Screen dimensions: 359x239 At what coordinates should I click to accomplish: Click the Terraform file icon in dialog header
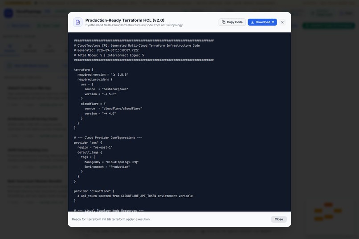(x=78, y=22)
